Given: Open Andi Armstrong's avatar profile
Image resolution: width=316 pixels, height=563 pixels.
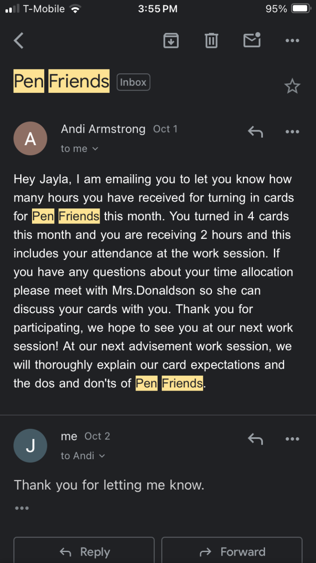Looking at the screenshot, I should 30,139.
